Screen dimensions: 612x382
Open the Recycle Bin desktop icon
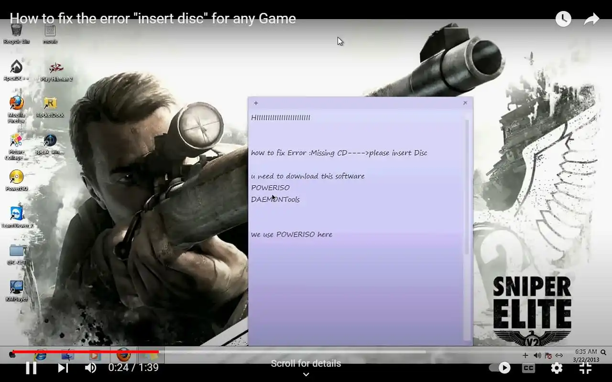point(16,33)
